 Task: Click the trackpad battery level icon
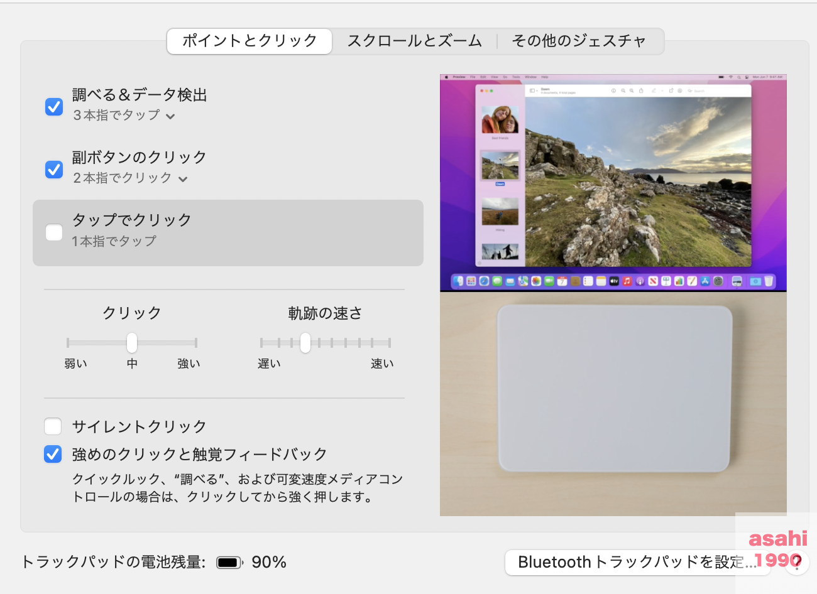click(230, 563)
